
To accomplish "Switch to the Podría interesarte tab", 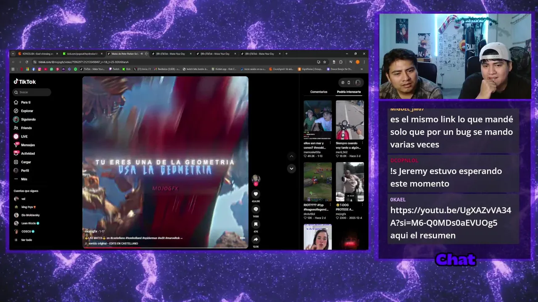I will pos(349,92).
